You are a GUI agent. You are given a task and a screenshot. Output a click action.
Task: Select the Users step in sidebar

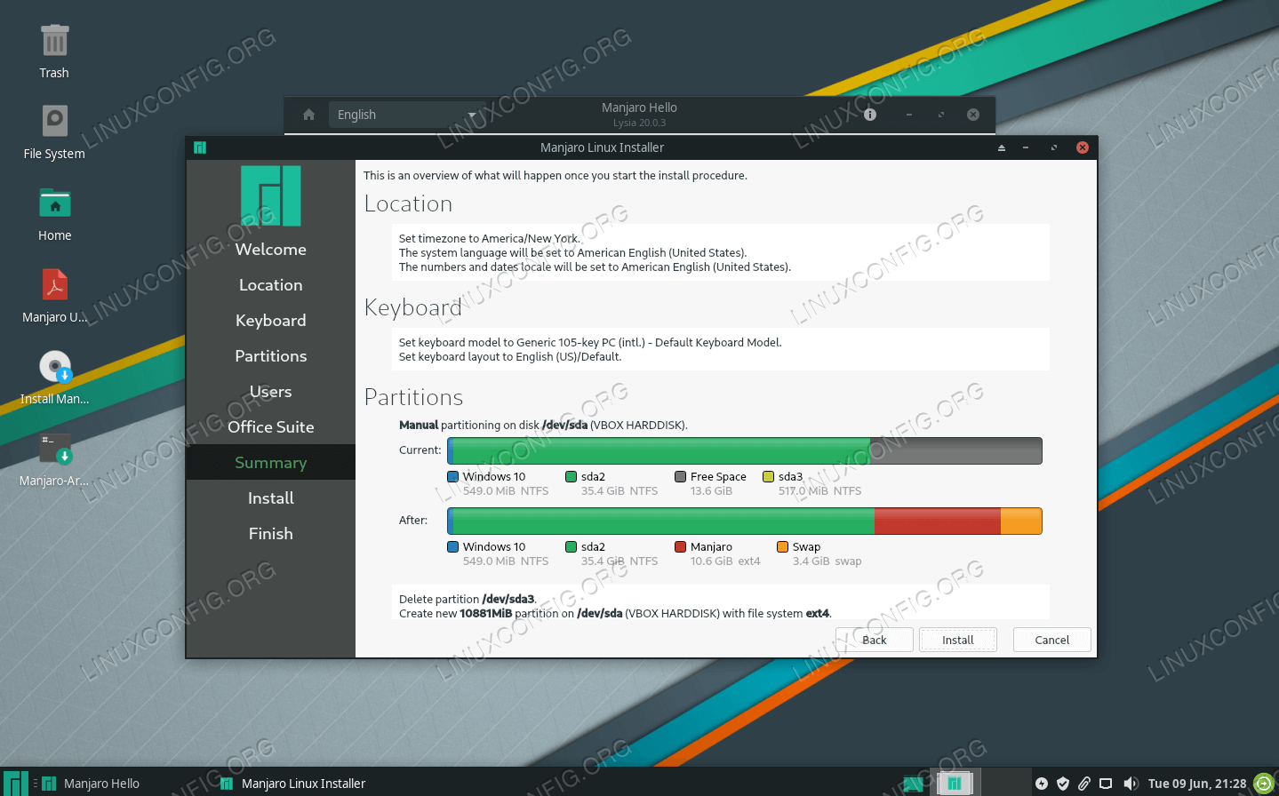(x=271, y=392)
